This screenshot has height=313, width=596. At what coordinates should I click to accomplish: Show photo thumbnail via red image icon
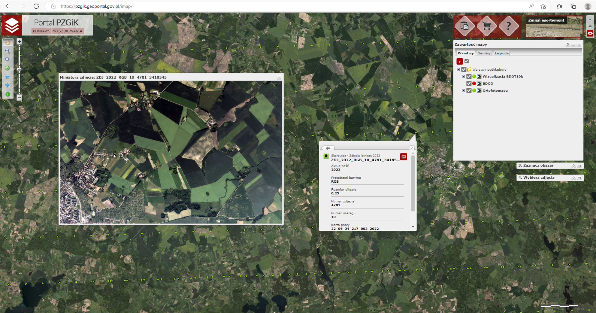coord(404,157)
